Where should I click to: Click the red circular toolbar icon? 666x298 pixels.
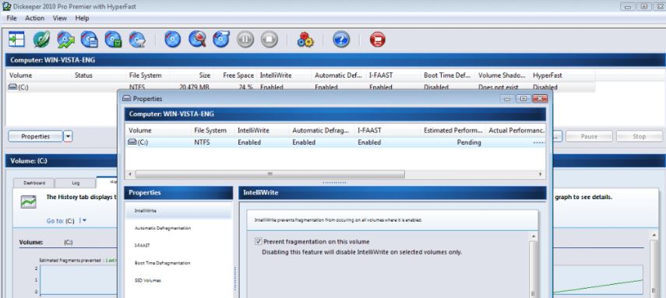377,40
